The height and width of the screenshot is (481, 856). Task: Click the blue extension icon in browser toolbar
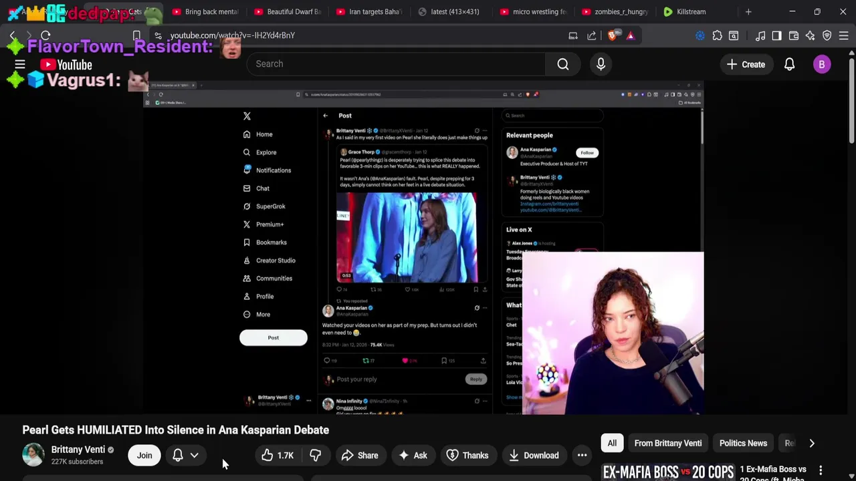click(700, 35)
